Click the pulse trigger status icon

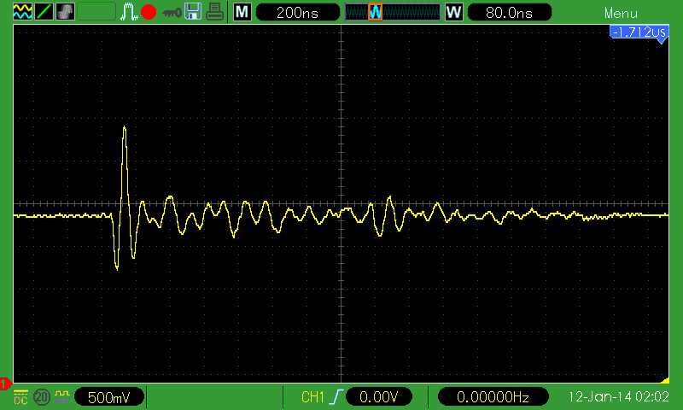[x=129, y=12]
